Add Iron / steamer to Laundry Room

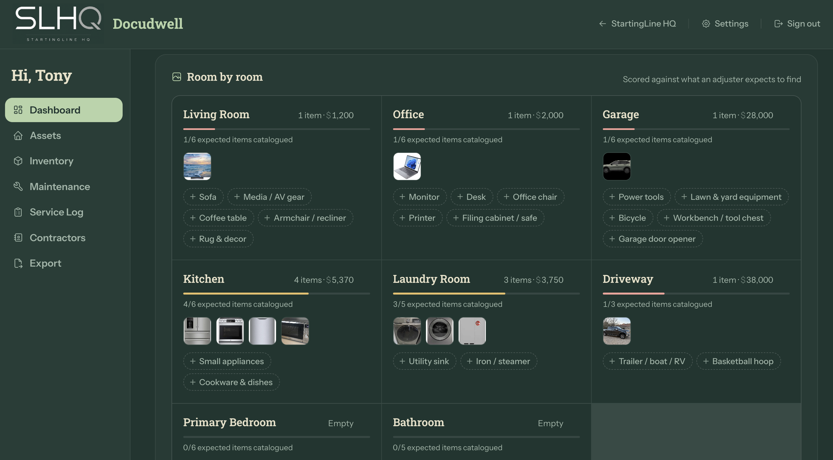[499, 361]
